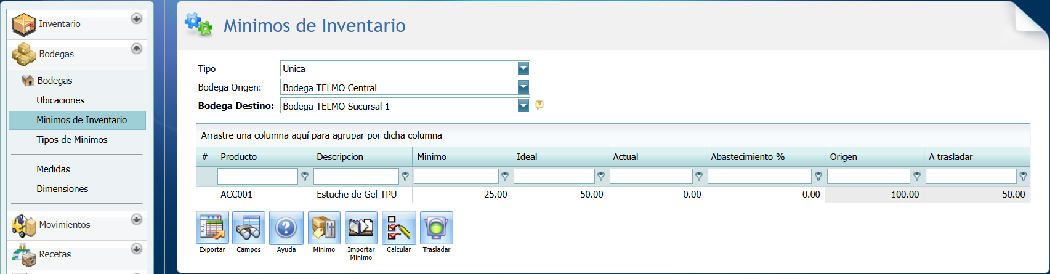
Task: Collapse the Bodegas sidebar section
Action: tap(137, 49)
